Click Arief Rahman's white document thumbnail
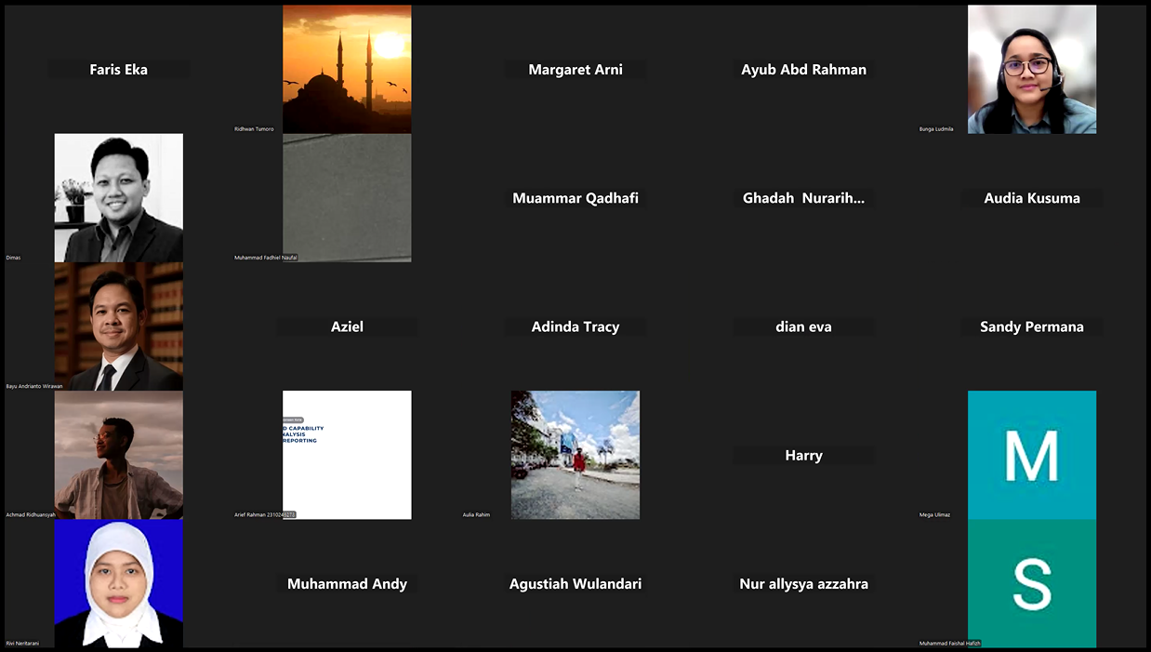 [347, 455]
